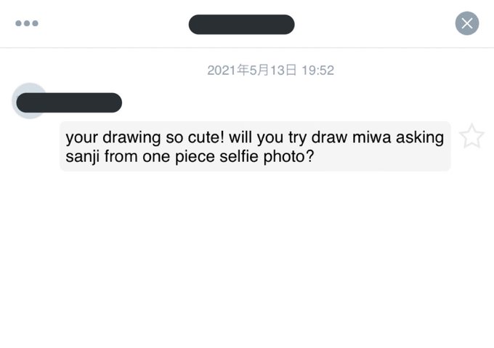The width and height of the screenshot is (494, 348).
Task: Click the rightmost dot of options icon
Action: click(35, 23)
